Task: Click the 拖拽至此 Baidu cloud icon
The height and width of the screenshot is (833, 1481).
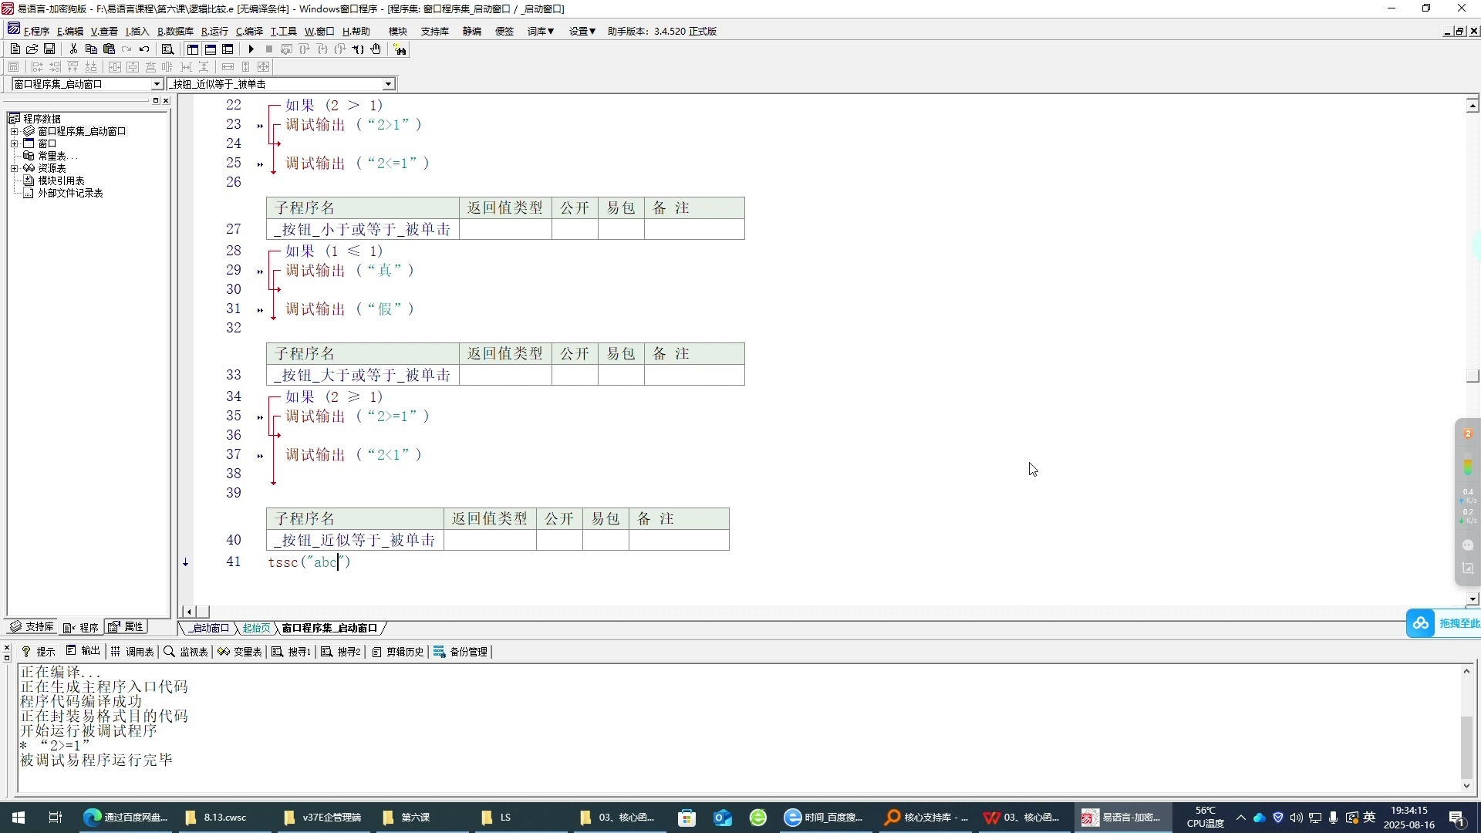Action: pyautogui.click(x=1421, y=623)
